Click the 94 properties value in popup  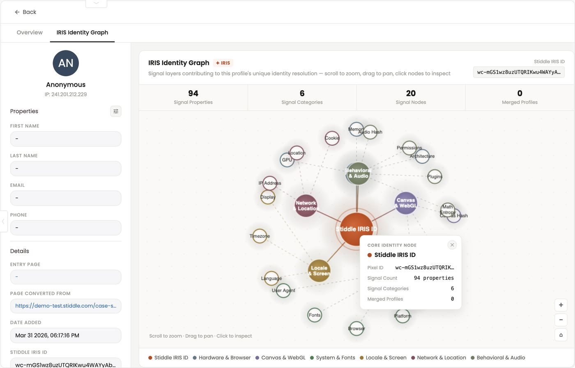pyautogui.click(x=434, y=278)
